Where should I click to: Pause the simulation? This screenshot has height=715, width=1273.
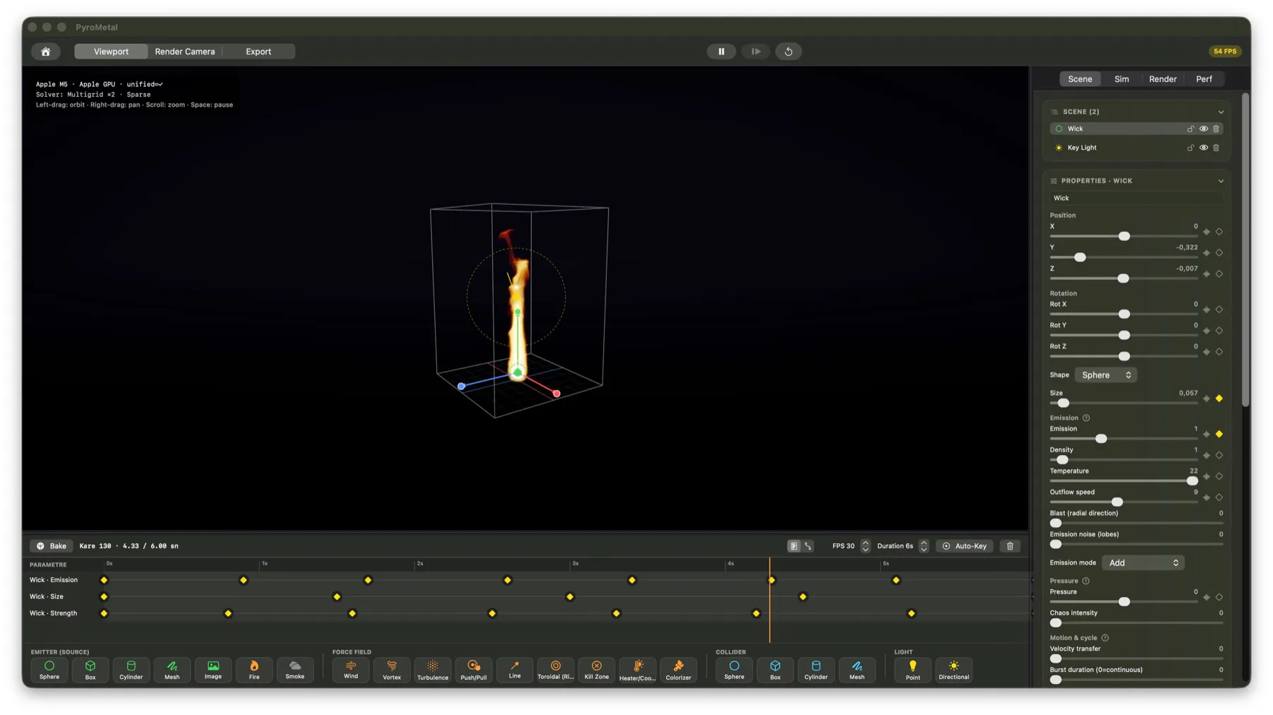tap(721, 52)
